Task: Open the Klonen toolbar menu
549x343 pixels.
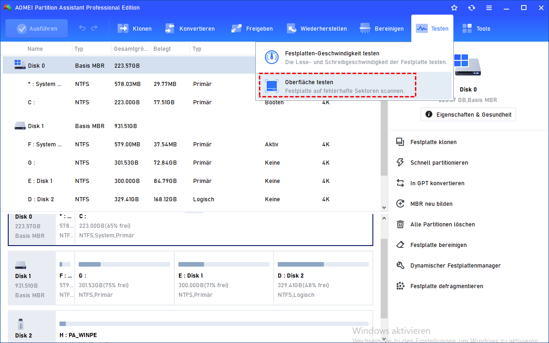Action: [135, 28]
